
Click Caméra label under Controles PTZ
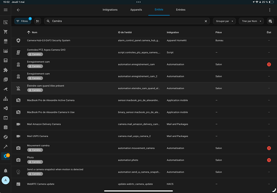(35, 54)
